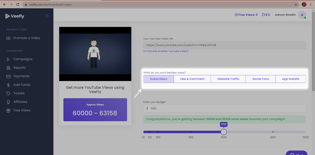Click the Add Funds dollar icon
Image resolution: width=315 pixels, height=155 pixels.
pyautogui.click(x=8, y=85)
